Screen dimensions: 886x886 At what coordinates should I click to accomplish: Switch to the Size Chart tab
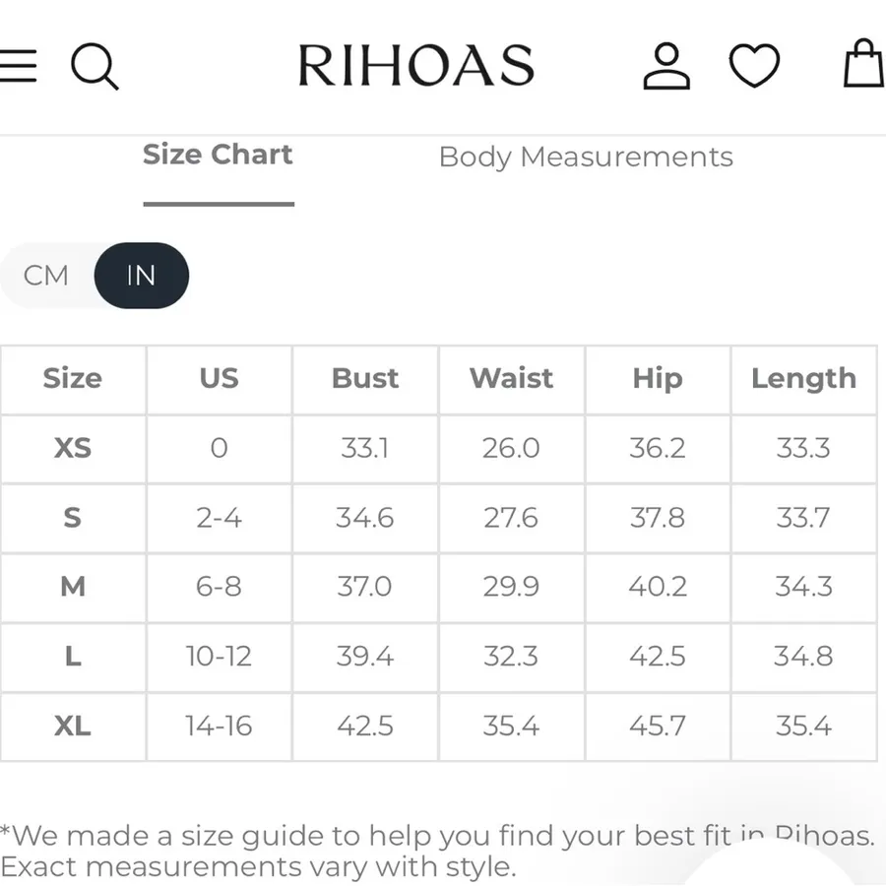pos(219,155)
